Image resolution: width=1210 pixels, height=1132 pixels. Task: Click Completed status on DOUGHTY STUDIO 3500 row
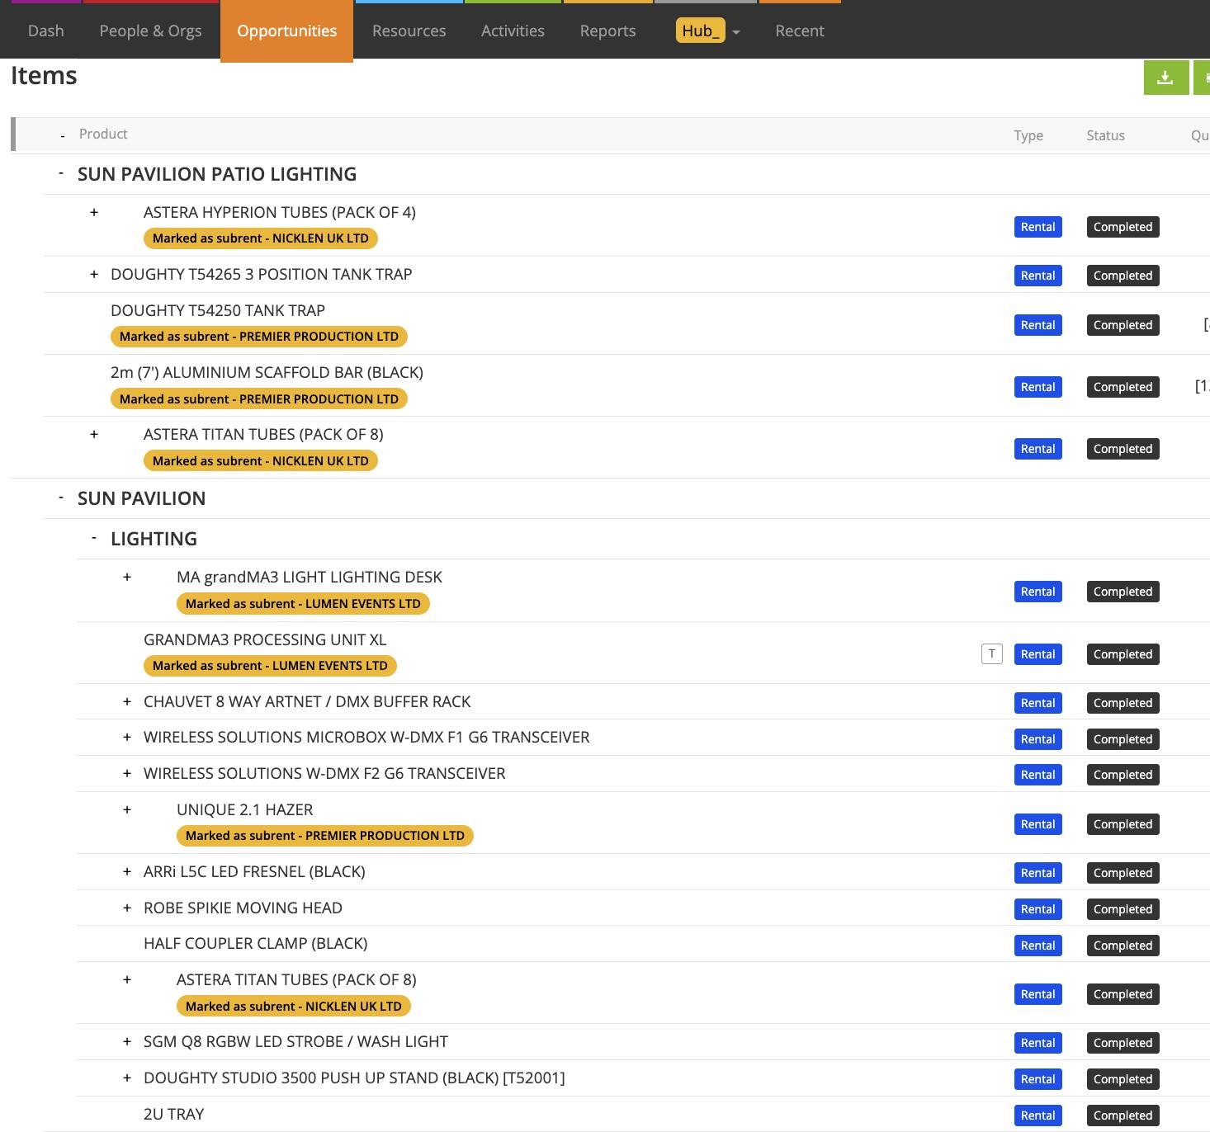1123,1079
